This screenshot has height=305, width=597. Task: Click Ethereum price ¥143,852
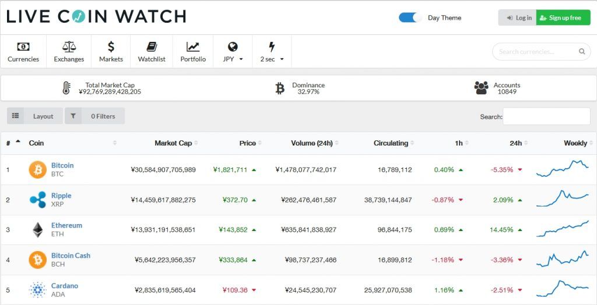pos(233,230)
